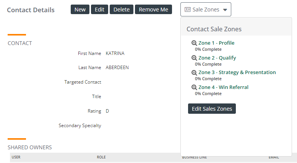Click the SHARED OWNERS section heading
Viewport: 297px width, 163px height.
pos(29,147)
